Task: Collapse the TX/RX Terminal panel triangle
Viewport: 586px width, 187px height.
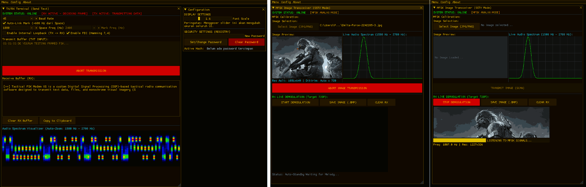Action: coord(4,9)
